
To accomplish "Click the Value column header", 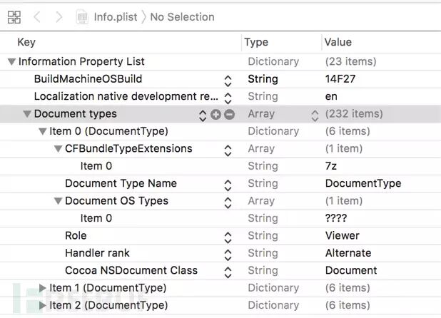I will tap(338, 42).
